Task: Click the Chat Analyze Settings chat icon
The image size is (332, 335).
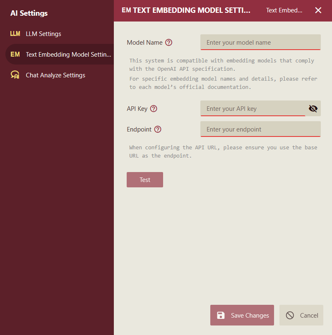Action: (x=15, y=75)
